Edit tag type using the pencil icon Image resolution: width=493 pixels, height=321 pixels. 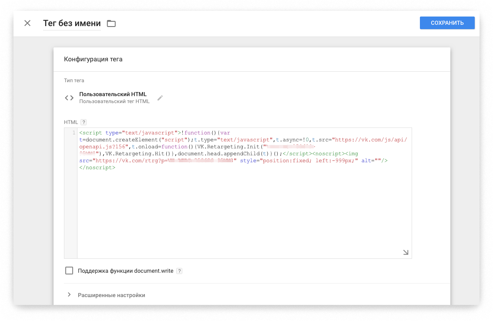tap(160, 98)
